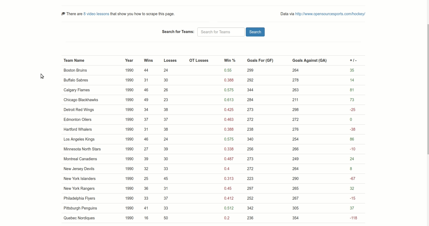Click the Win % column header

click(230, 60)
